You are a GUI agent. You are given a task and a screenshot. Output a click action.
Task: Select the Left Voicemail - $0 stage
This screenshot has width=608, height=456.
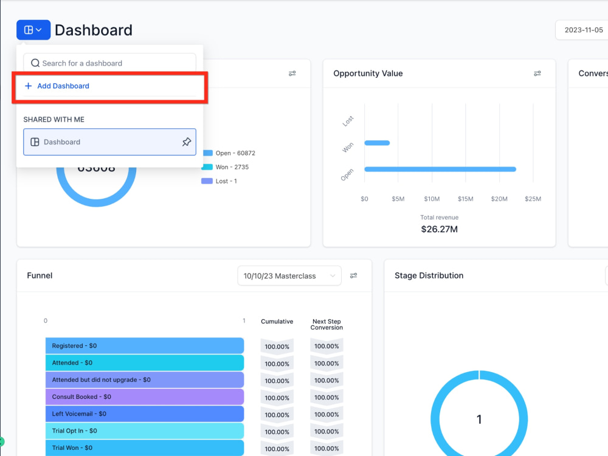pyautogui.click(x=145, y=413)
